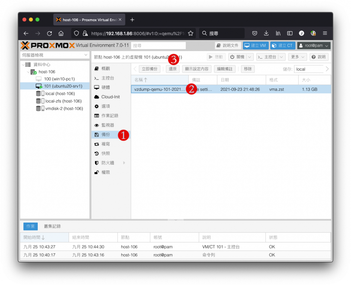Switch to the 叢集記錄 cluster log tab
Screen dimensions: 351x286
pos(52,226)
